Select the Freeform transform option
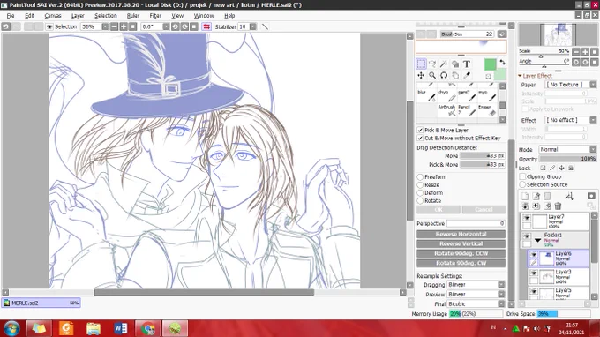This screenshot has width=600, height=337. (420, 177)
